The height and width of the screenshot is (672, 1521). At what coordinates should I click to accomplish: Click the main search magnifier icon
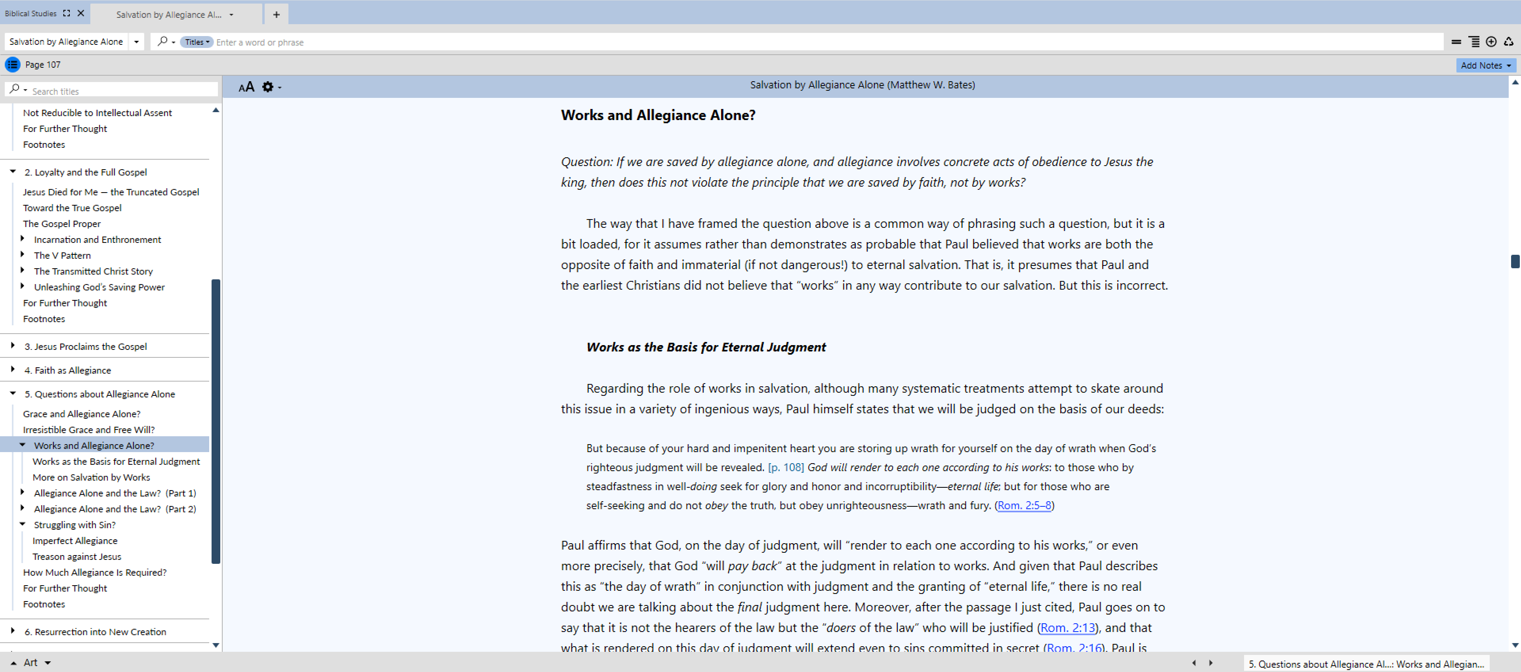point(162,41)
